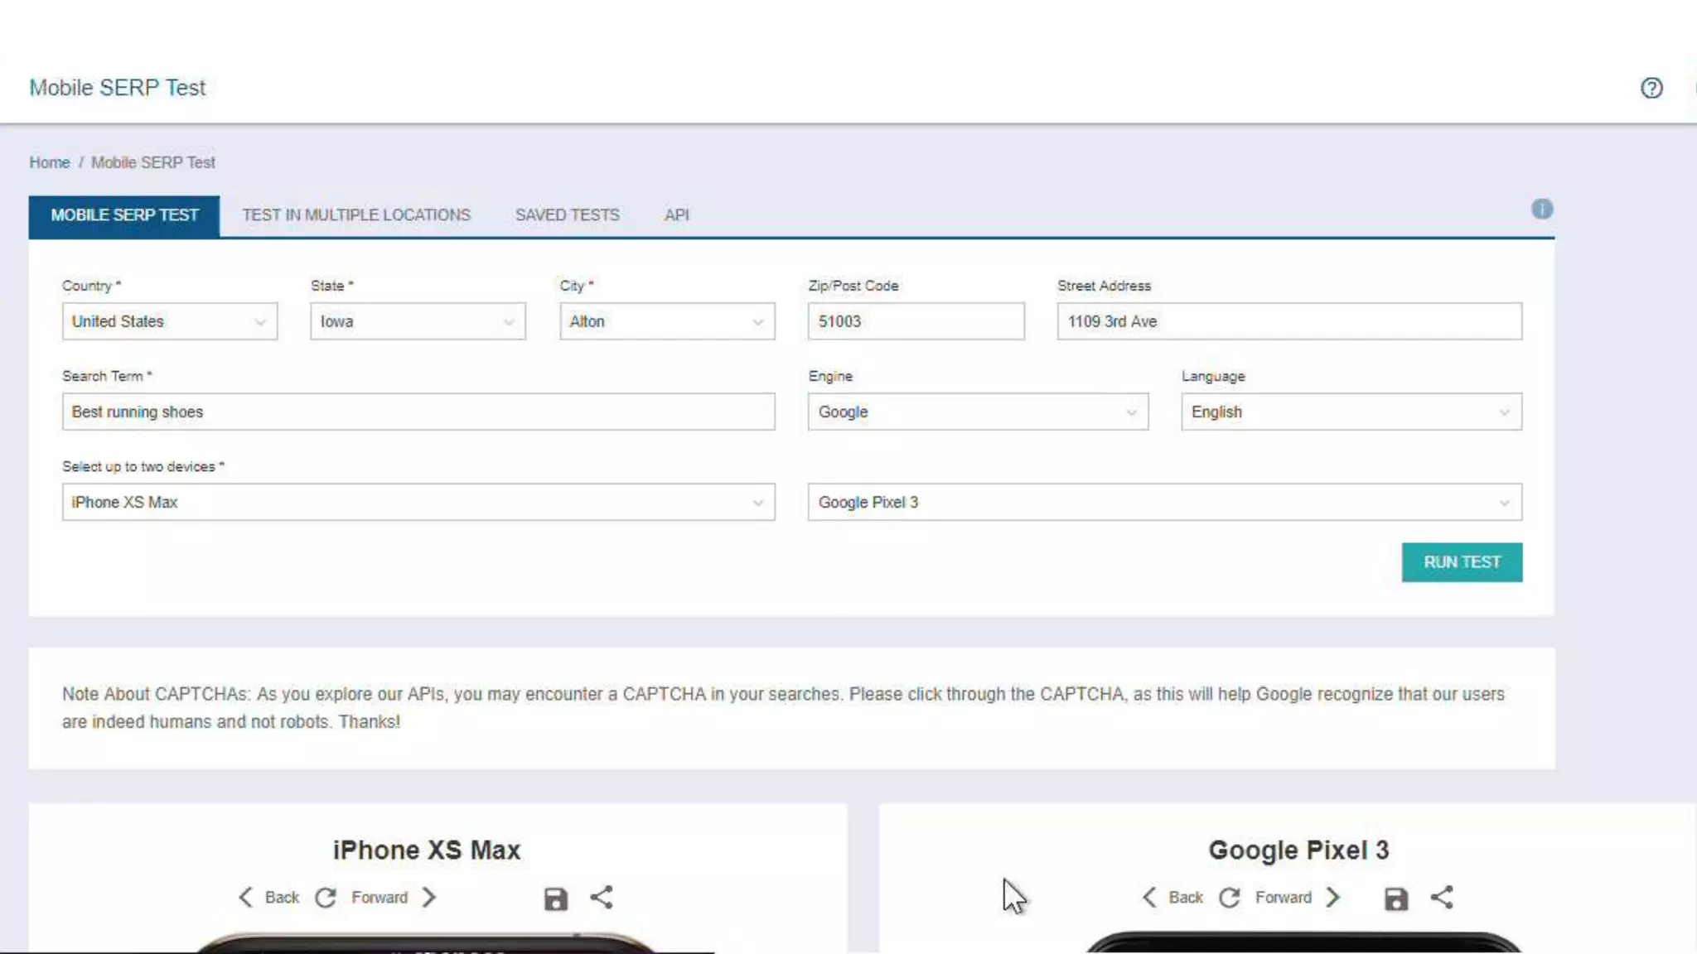Save the Google Pixel 3 result
Screen dimensions: 1697x954
pos(1395,899)
